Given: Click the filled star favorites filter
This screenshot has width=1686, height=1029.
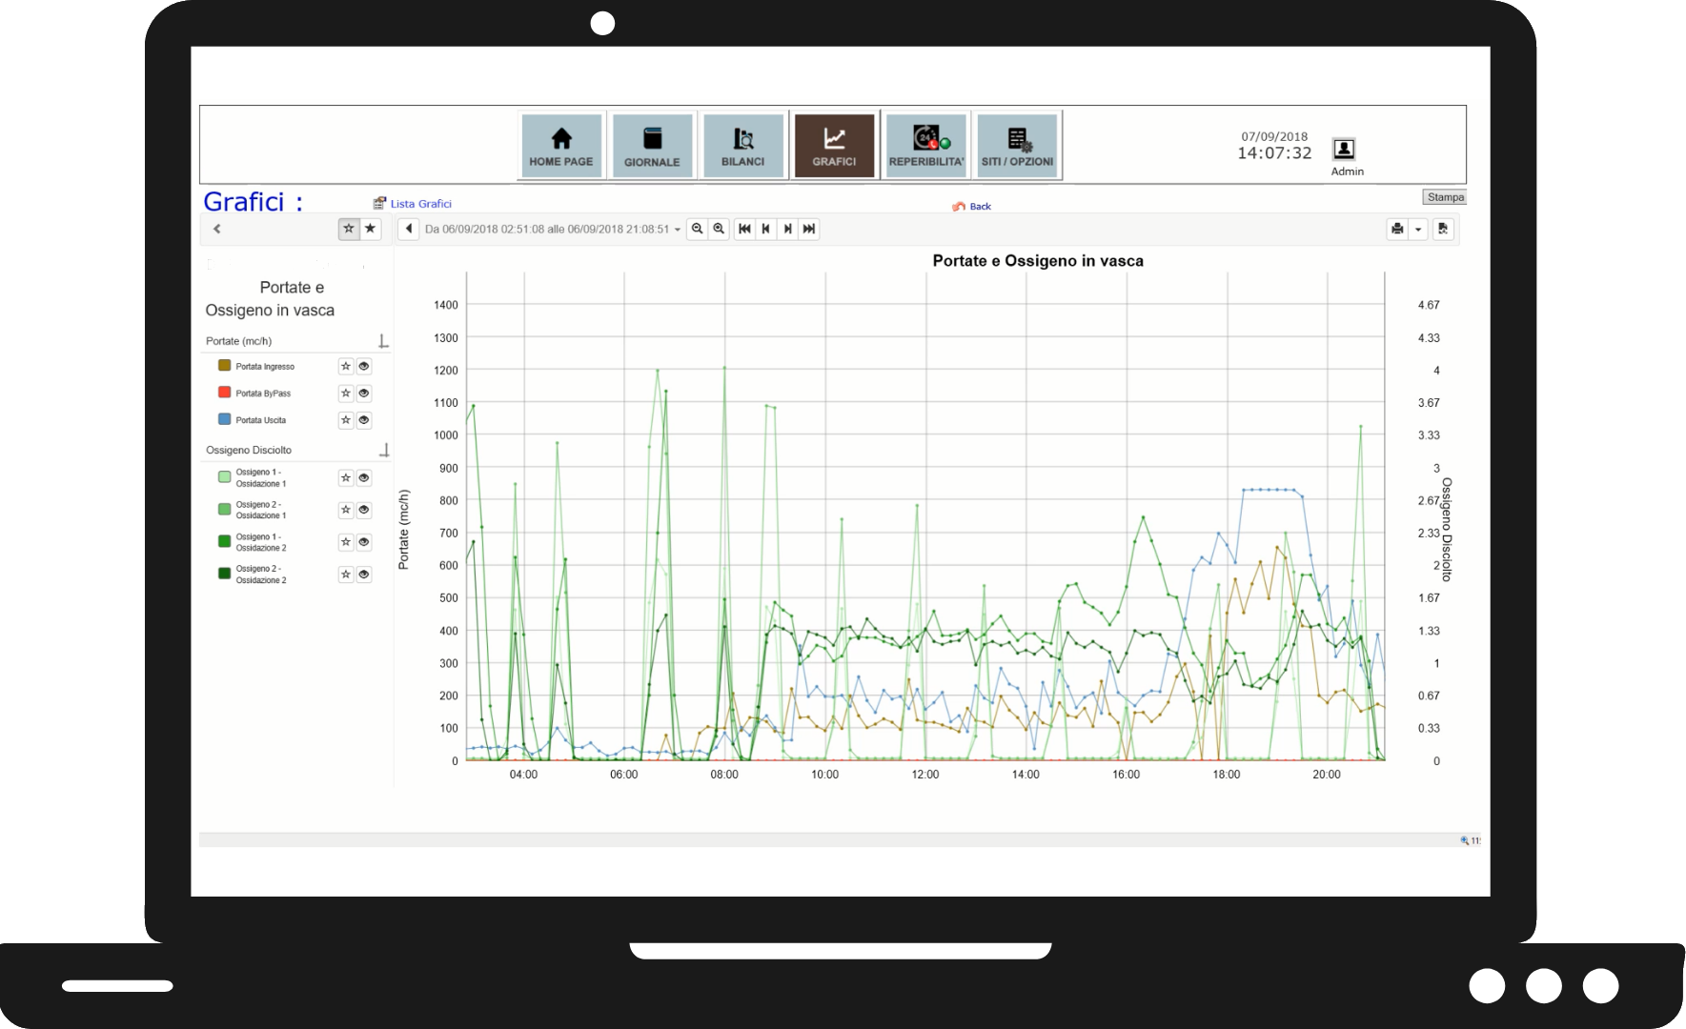Looking at the screenshot, I should 371,229.
